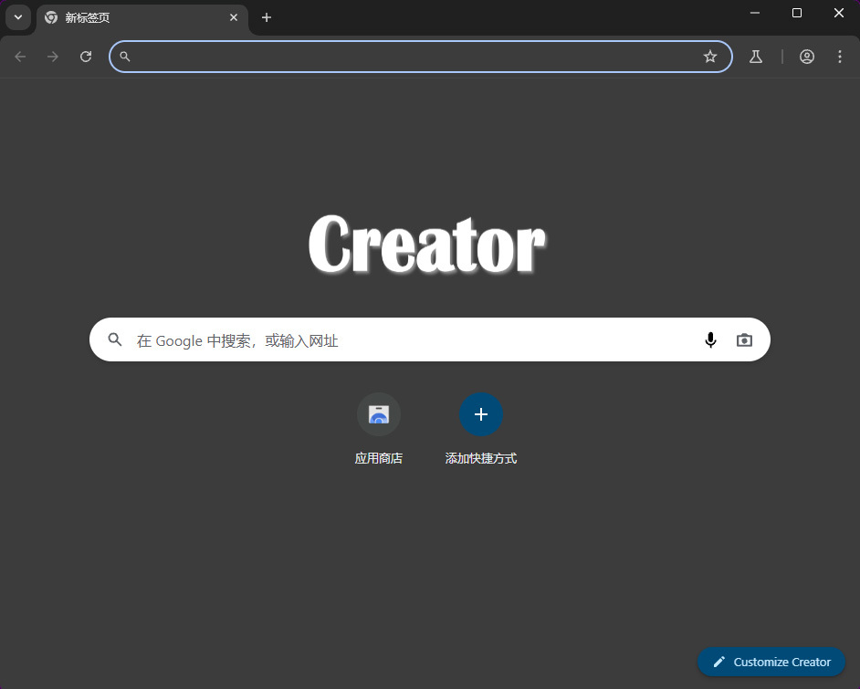Click the magnifier icon in the address bar

point(125,57)
